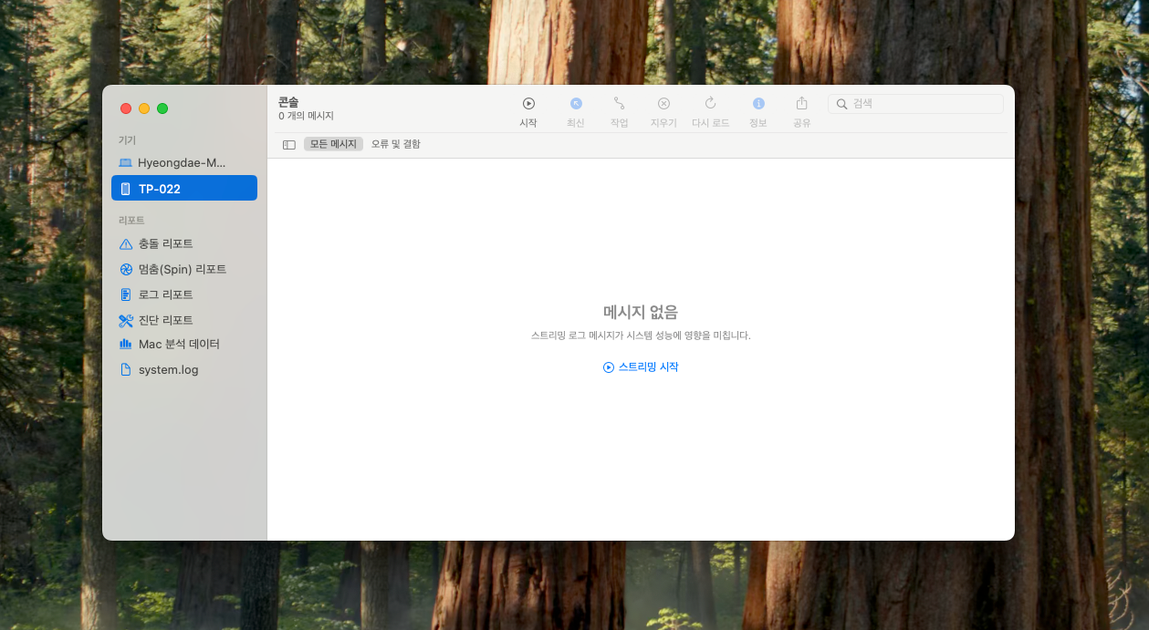Select the 오류 및 결함 filter tab
Screen dimensions: 1149x630
396,144
